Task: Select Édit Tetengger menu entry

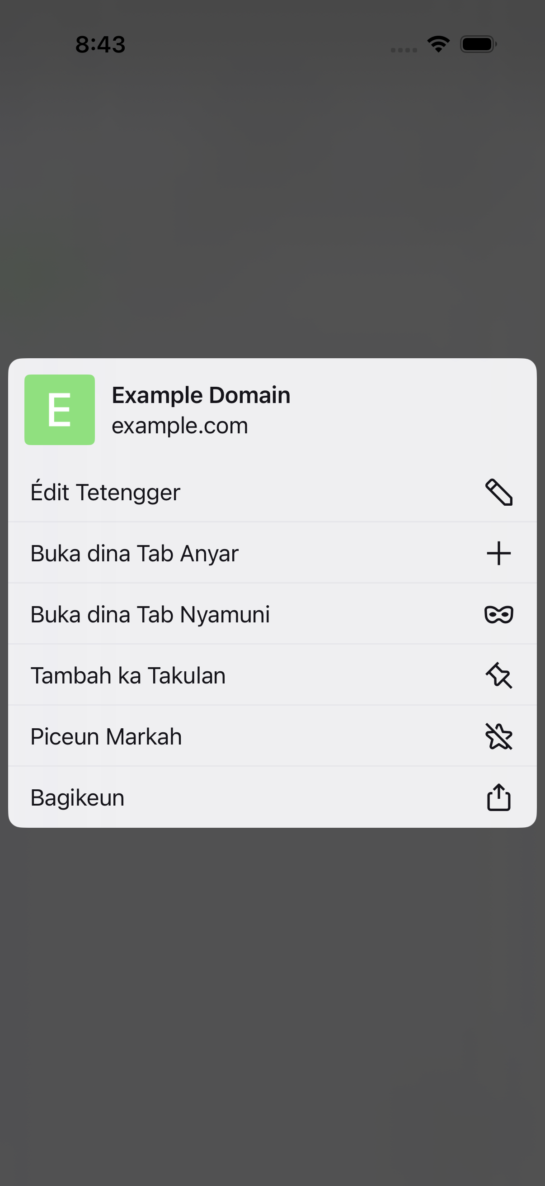Action: 272,492
